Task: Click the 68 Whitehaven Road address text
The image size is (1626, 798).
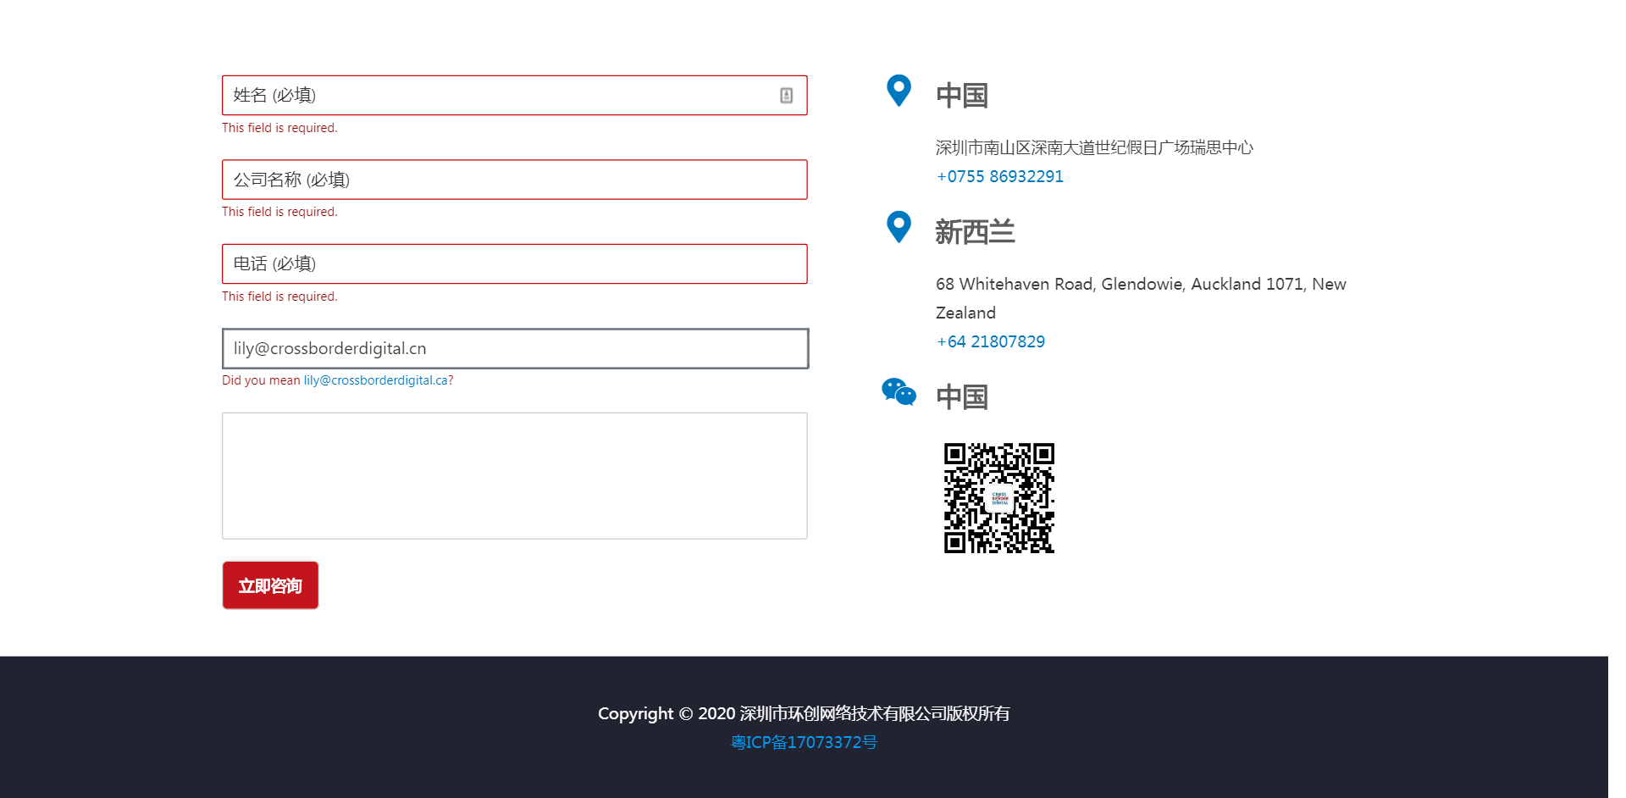Action: pyautogui.click(x=1140, y=285)
